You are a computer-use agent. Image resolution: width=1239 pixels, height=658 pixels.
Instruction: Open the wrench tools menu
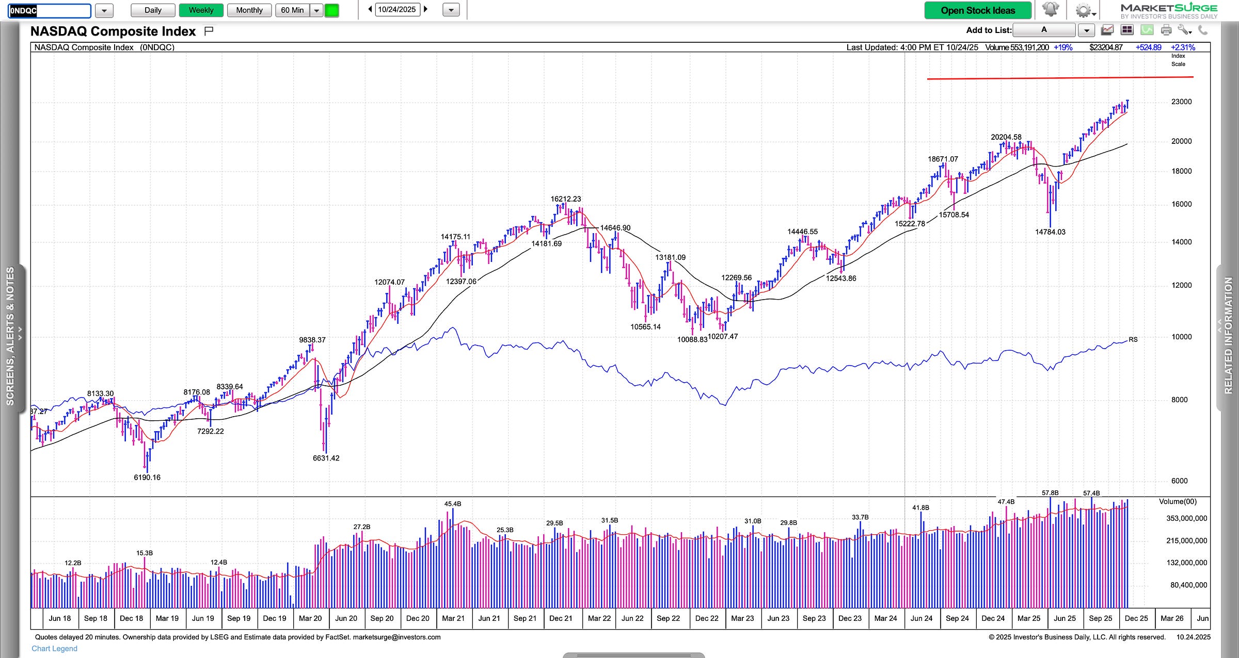pos(1184,30)
